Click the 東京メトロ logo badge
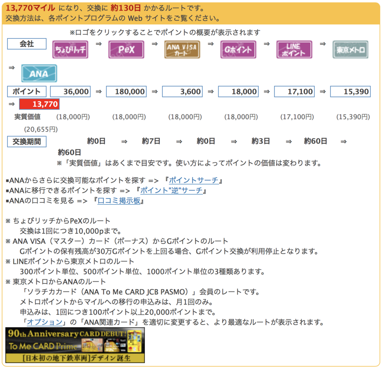The width and height of the screenshot is (382, 369). pyautogui.click(x=350, y=50)
